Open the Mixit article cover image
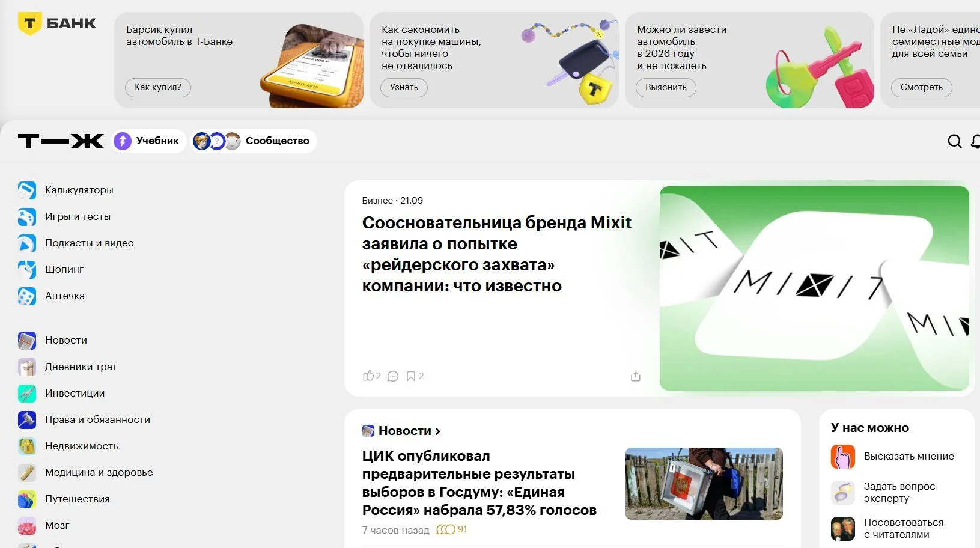The width and height of the screenshot is (980, 548). coord(814,288)
